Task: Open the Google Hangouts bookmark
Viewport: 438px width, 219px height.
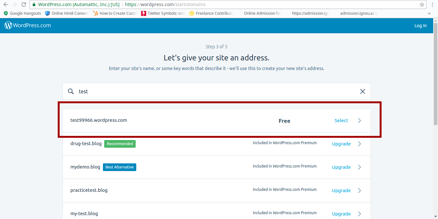Action: coord(22,13)
